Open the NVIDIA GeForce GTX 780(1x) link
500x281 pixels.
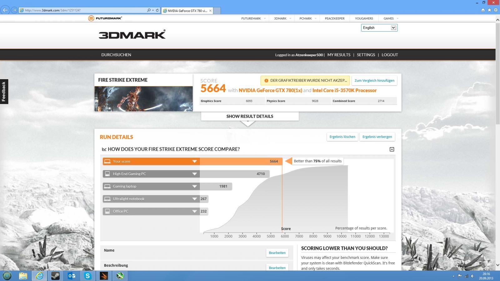[x=270, y=91]
